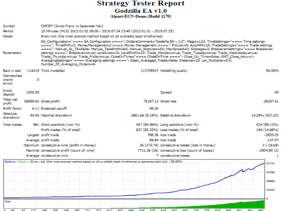281x211 pixels.
Task: Click short positions value 457 (80.96%)
Action: [147, 124]
